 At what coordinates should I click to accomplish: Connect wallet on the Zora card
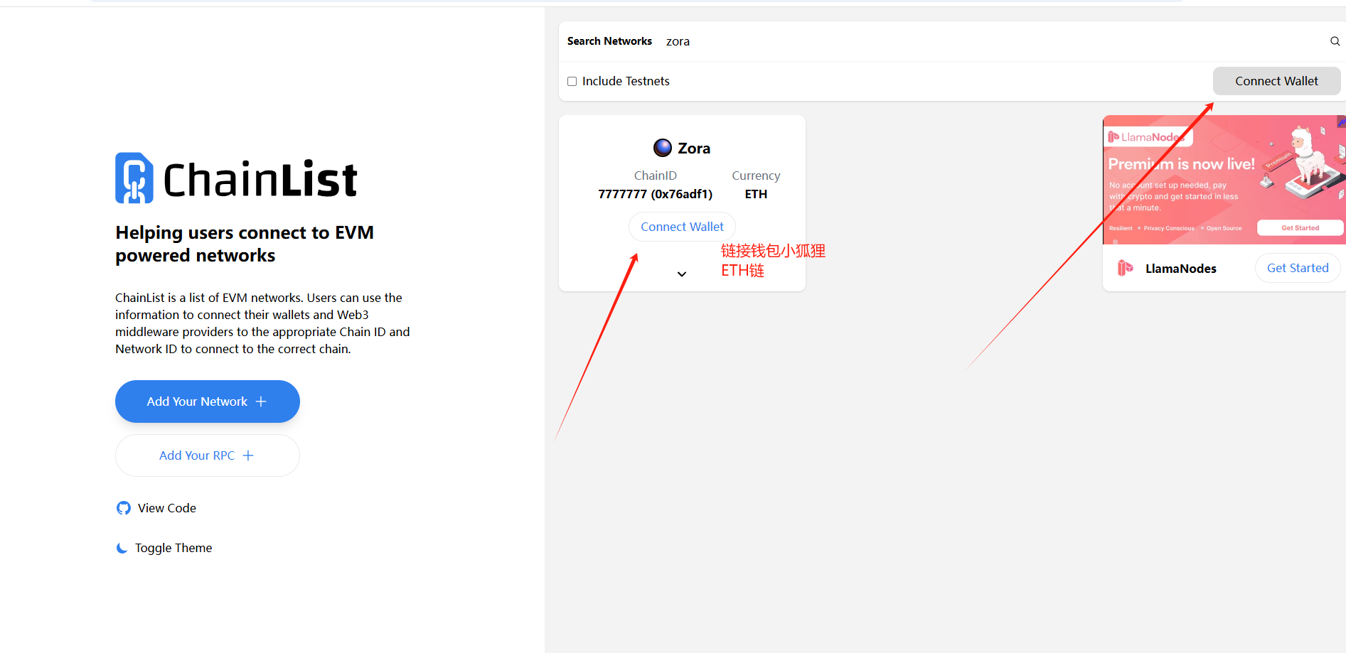tap(682, 227)
